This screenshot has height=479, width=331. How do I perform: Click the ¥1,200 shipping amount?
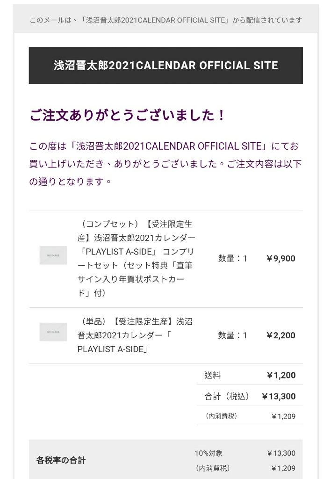[281, 375]
